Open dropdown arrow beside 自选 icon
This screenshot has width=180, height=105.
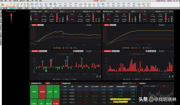34,4
